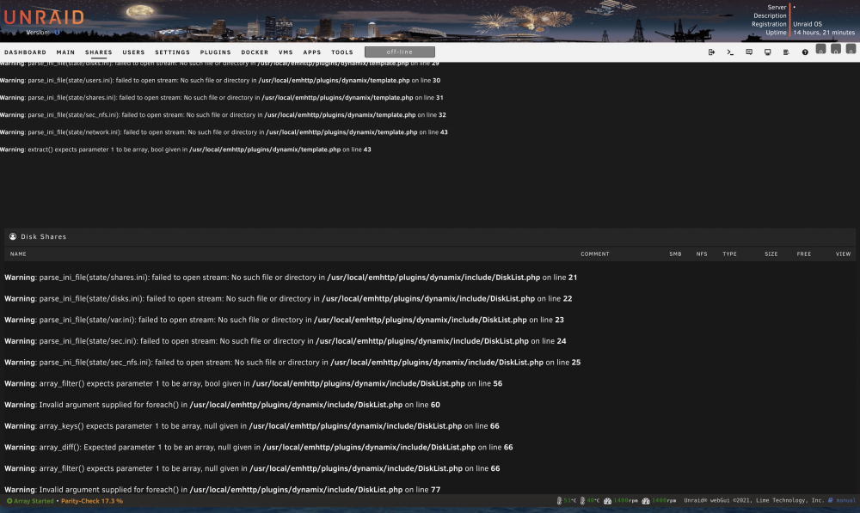Open the Dashboard tab
860x513 pixels.
25,52
